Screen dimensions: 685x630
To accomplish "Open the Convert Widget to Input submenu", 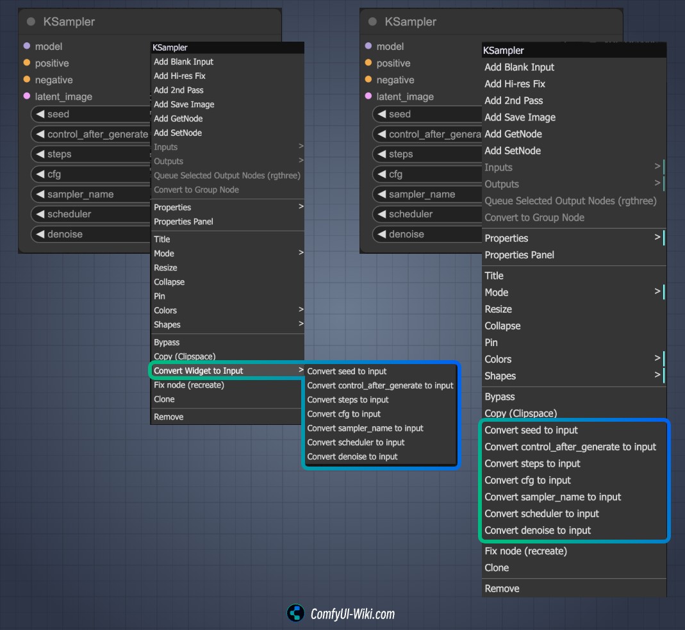I will tap(227, 370).
